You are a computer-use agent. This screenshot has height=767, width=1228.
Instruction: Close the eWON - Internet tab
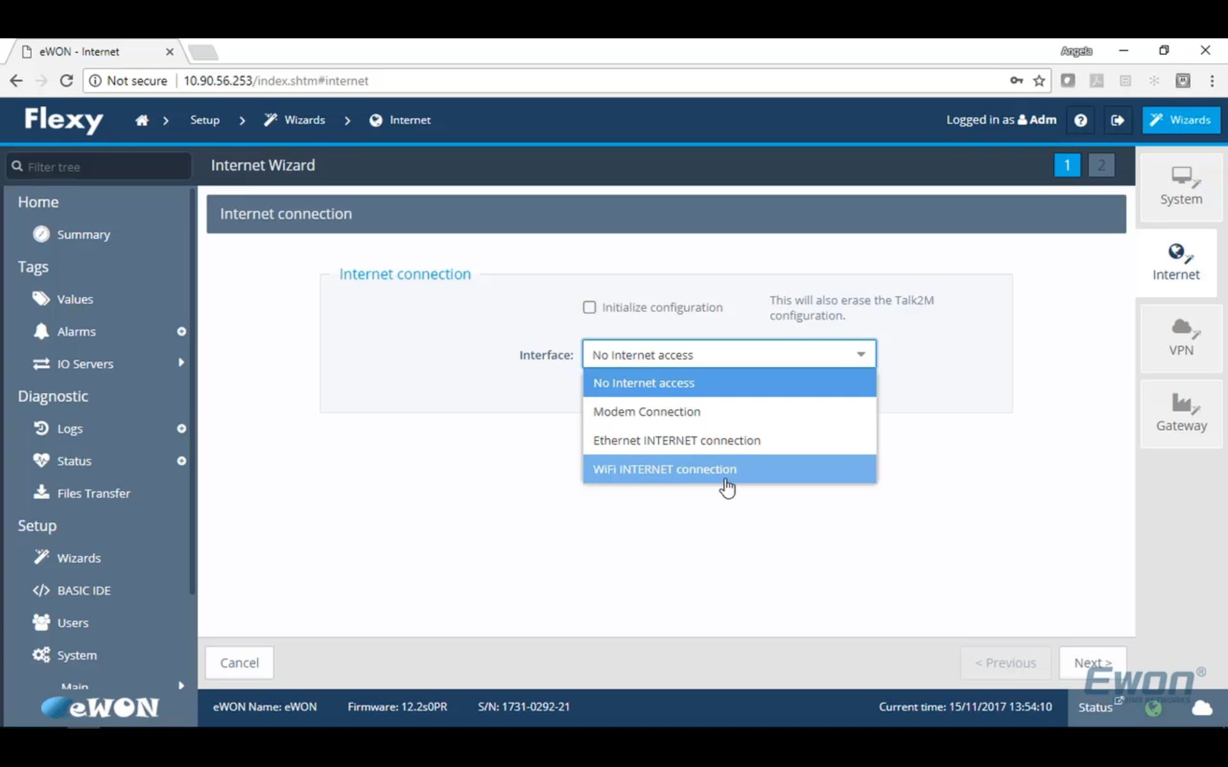[169, 52]
